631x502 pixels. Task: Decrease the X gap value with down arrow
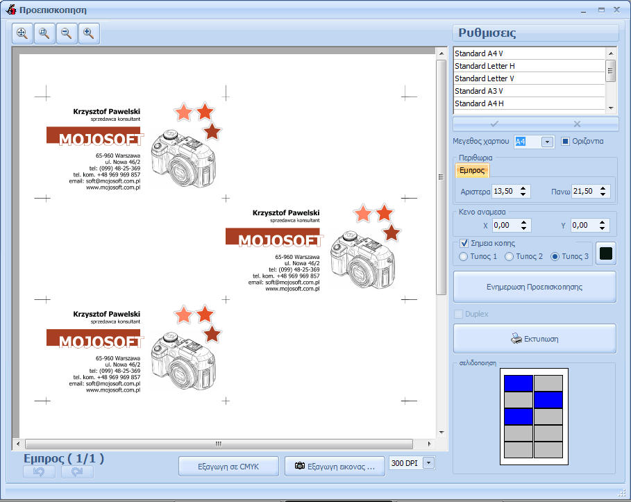(x=523, y=228)
